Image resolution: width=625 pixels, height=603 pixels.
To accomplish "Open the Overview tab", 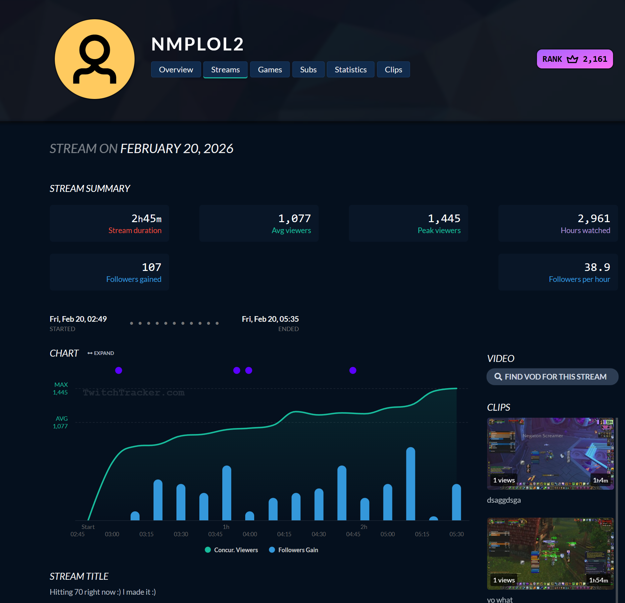I will [176, 69].
